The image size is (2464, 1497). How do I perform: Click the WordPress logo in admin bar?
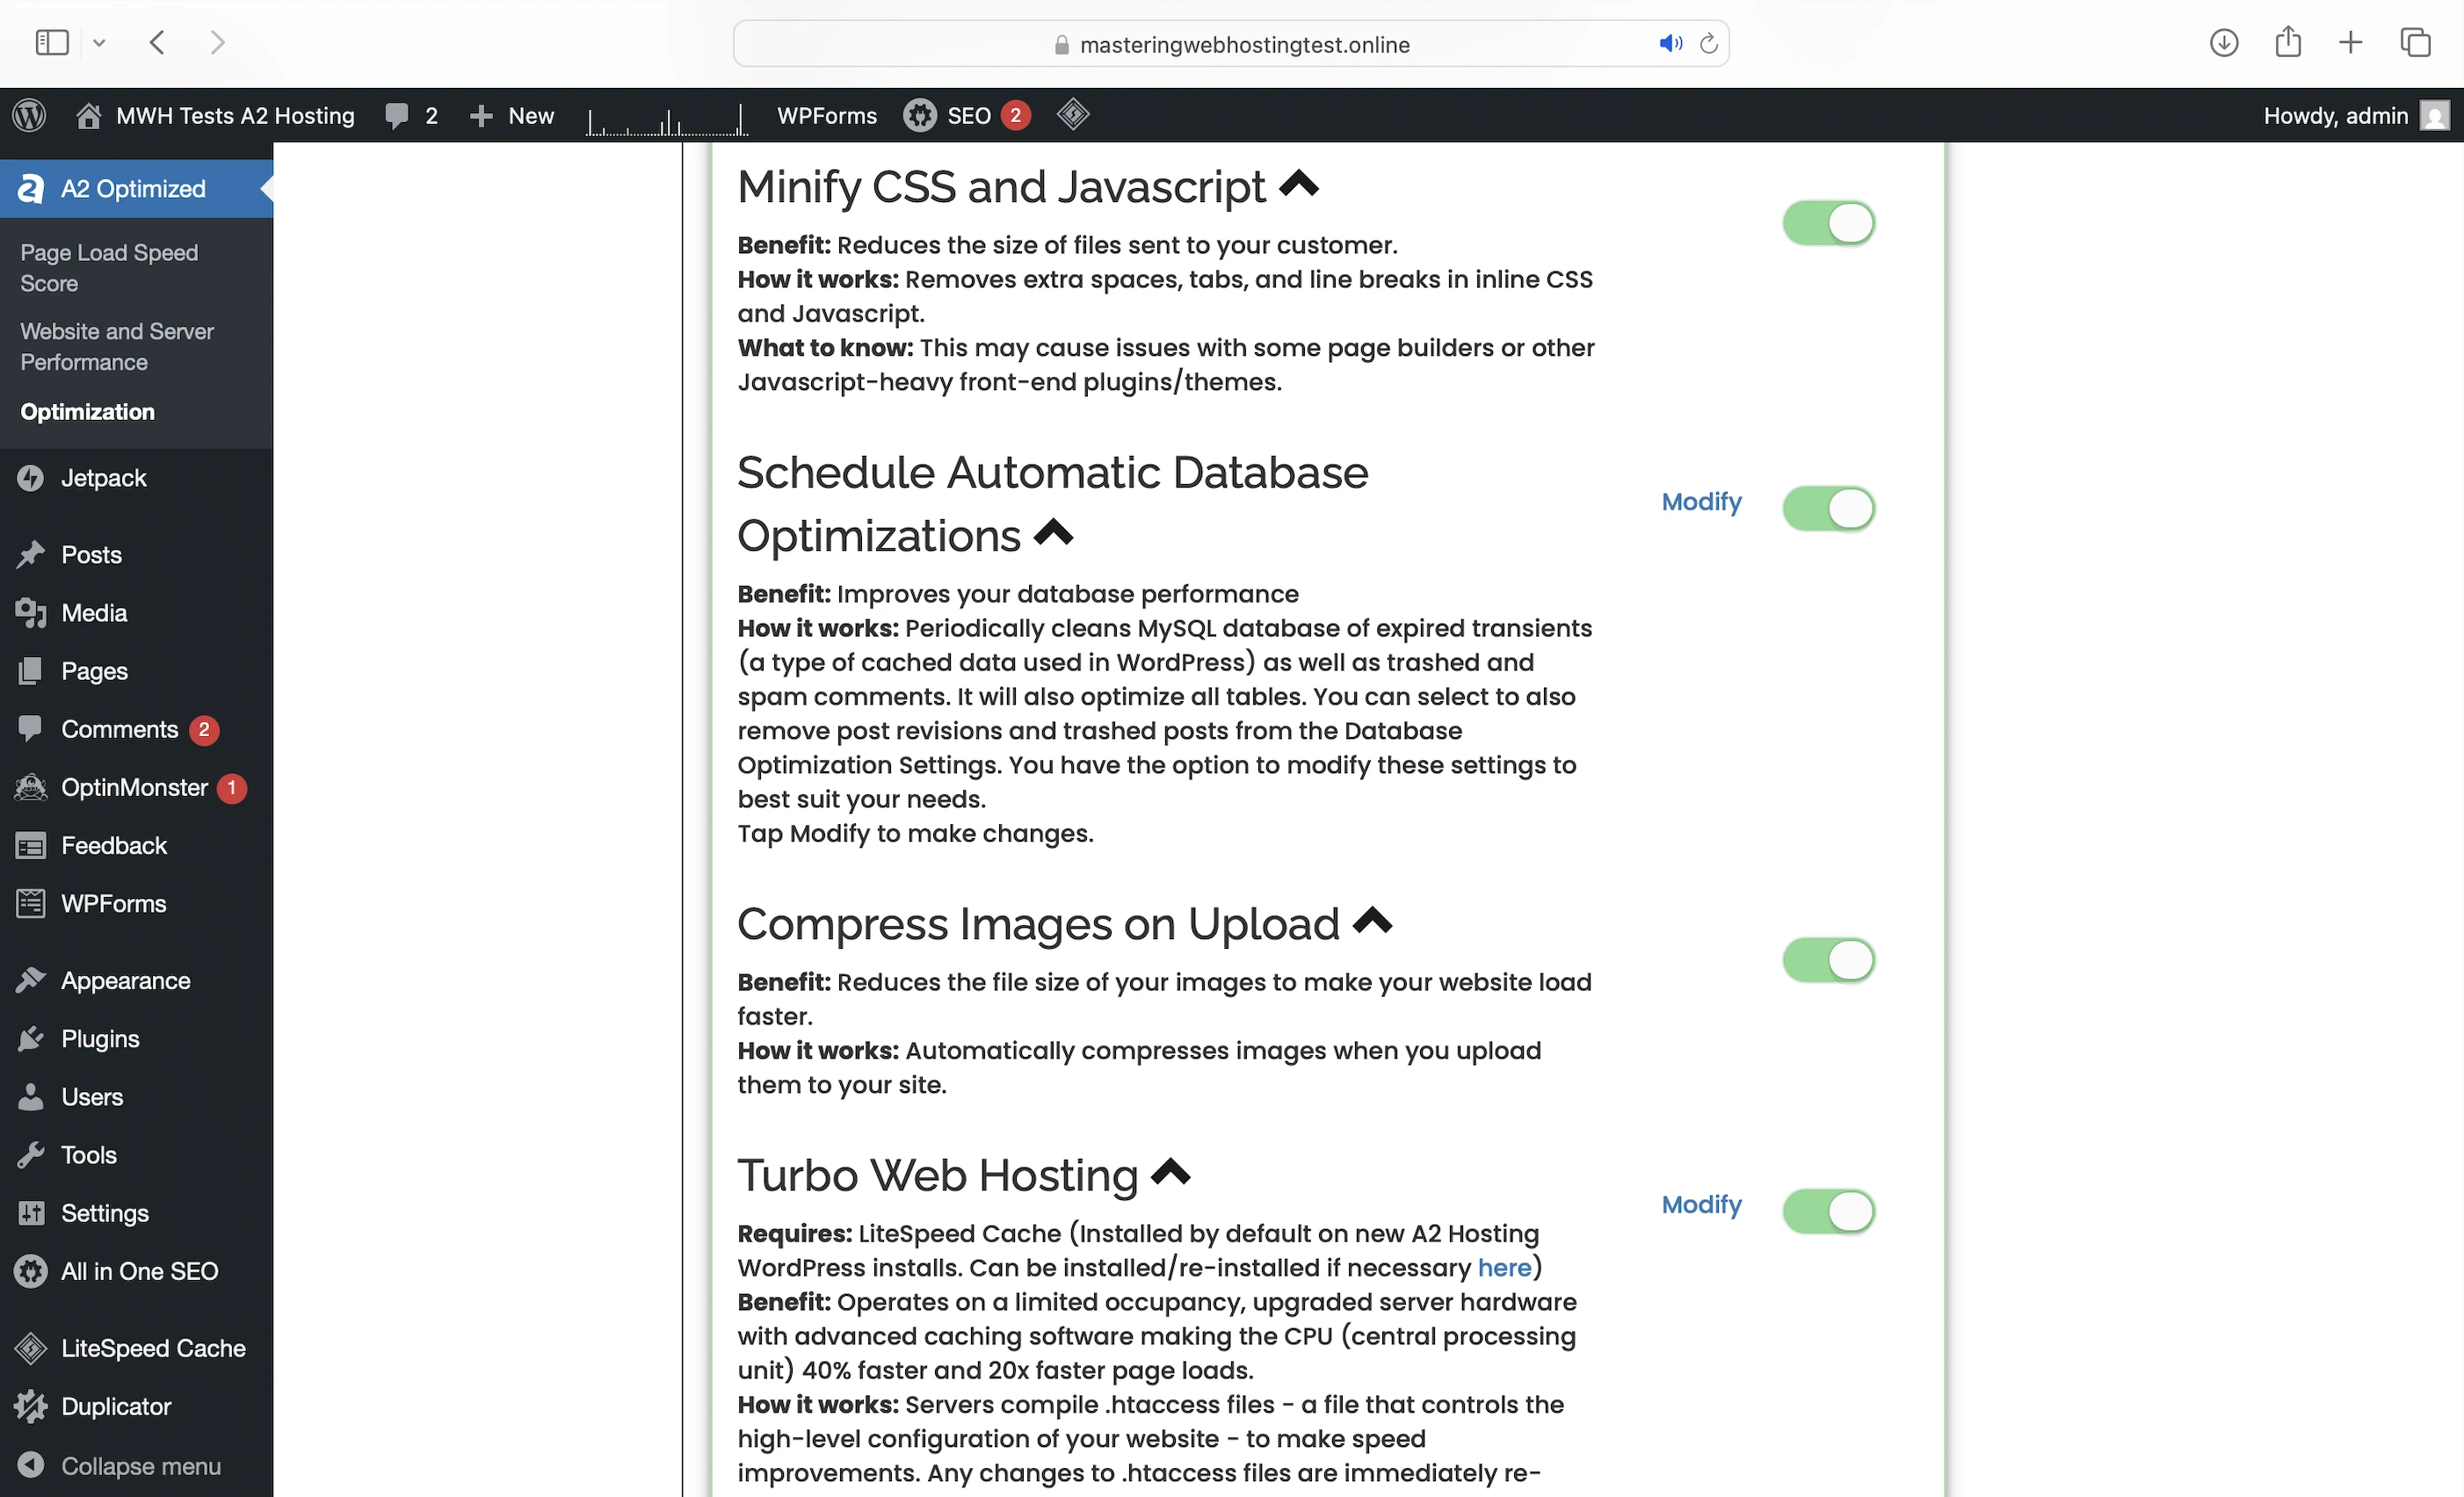30,115
